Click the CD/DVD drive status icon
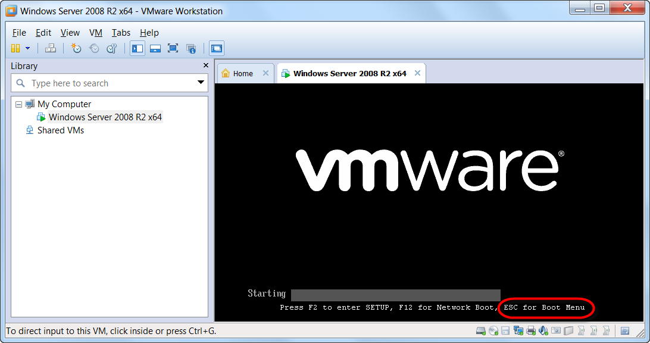The width and height of the screenshot is (650, 343). (493, 330)
